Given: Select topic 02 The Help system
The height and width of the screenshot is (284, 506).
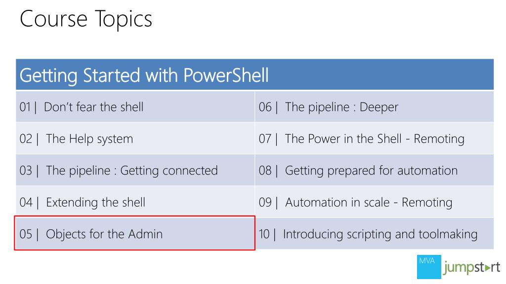Looking at the screenshot, I should pos(135,139).
